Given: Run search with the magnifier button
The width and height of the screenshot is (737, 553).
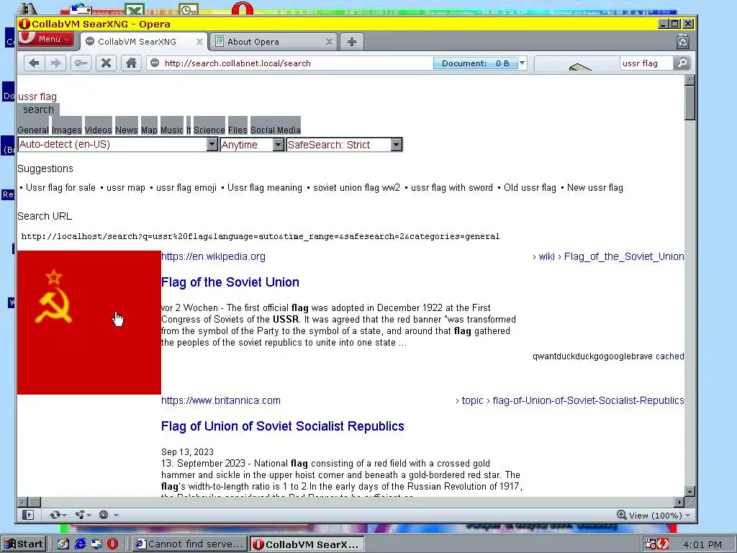Looking at the screenshot, I should point(682,63).
